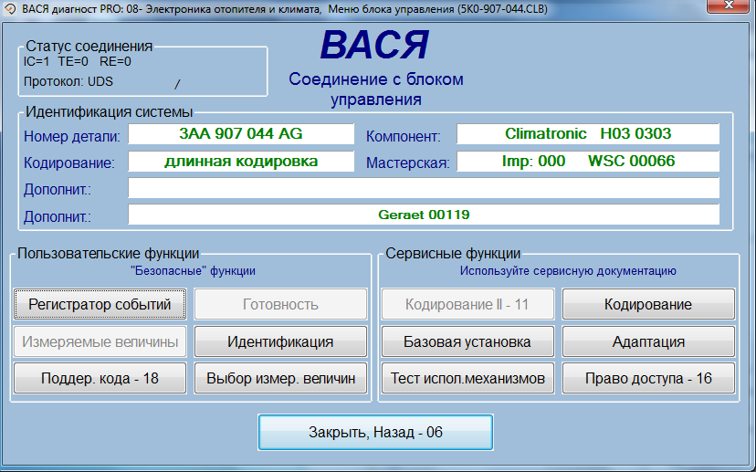Select the Компонент field showing Climatronic
The width and height of the screenshot is (756, 472).
(588, 134)
